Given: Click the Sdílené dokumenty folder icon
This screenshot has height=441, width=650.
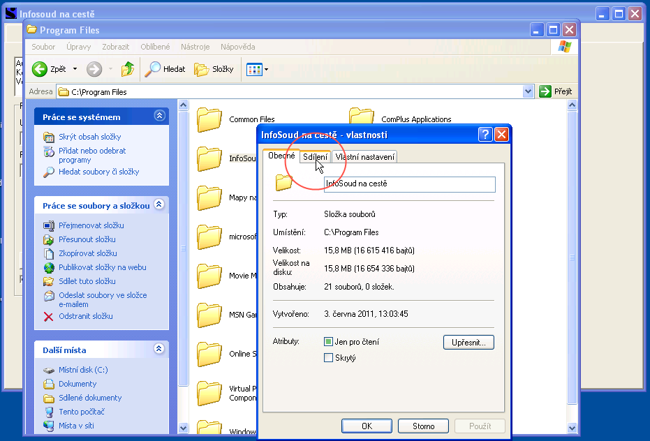Looking at the screenshot, I should pyautogui.click(x=49, y=398).
